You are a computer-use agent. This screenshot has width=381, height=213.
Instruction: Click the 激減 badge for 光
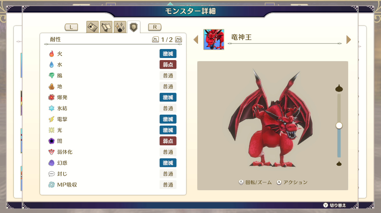click(168, 130)
